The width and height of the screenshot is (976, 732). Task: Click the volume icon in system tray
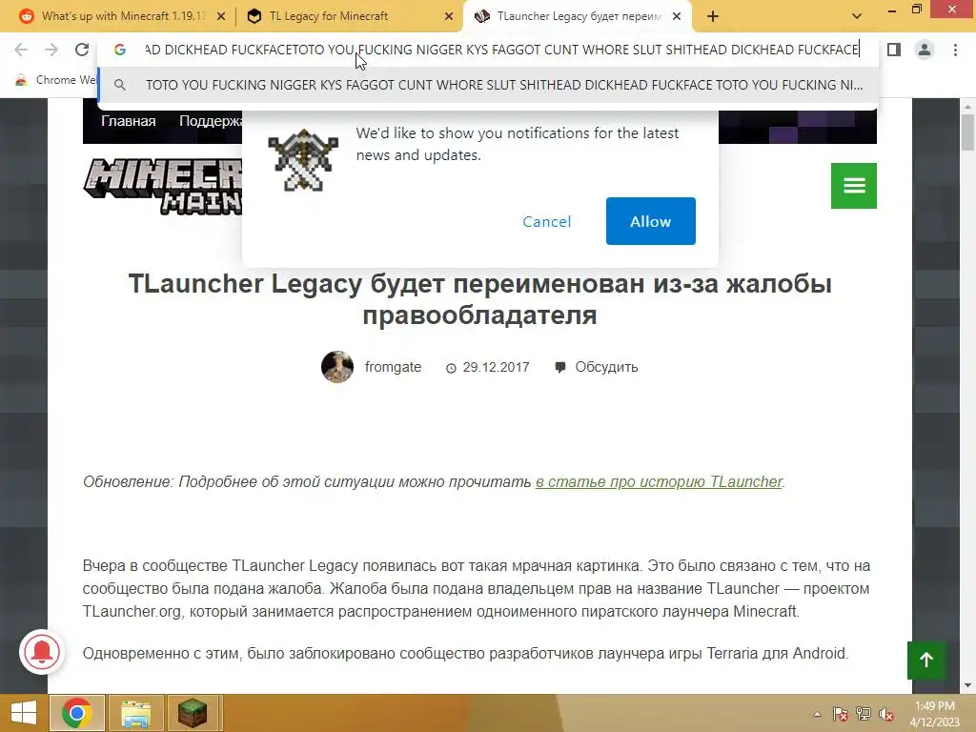pos(886,714)
